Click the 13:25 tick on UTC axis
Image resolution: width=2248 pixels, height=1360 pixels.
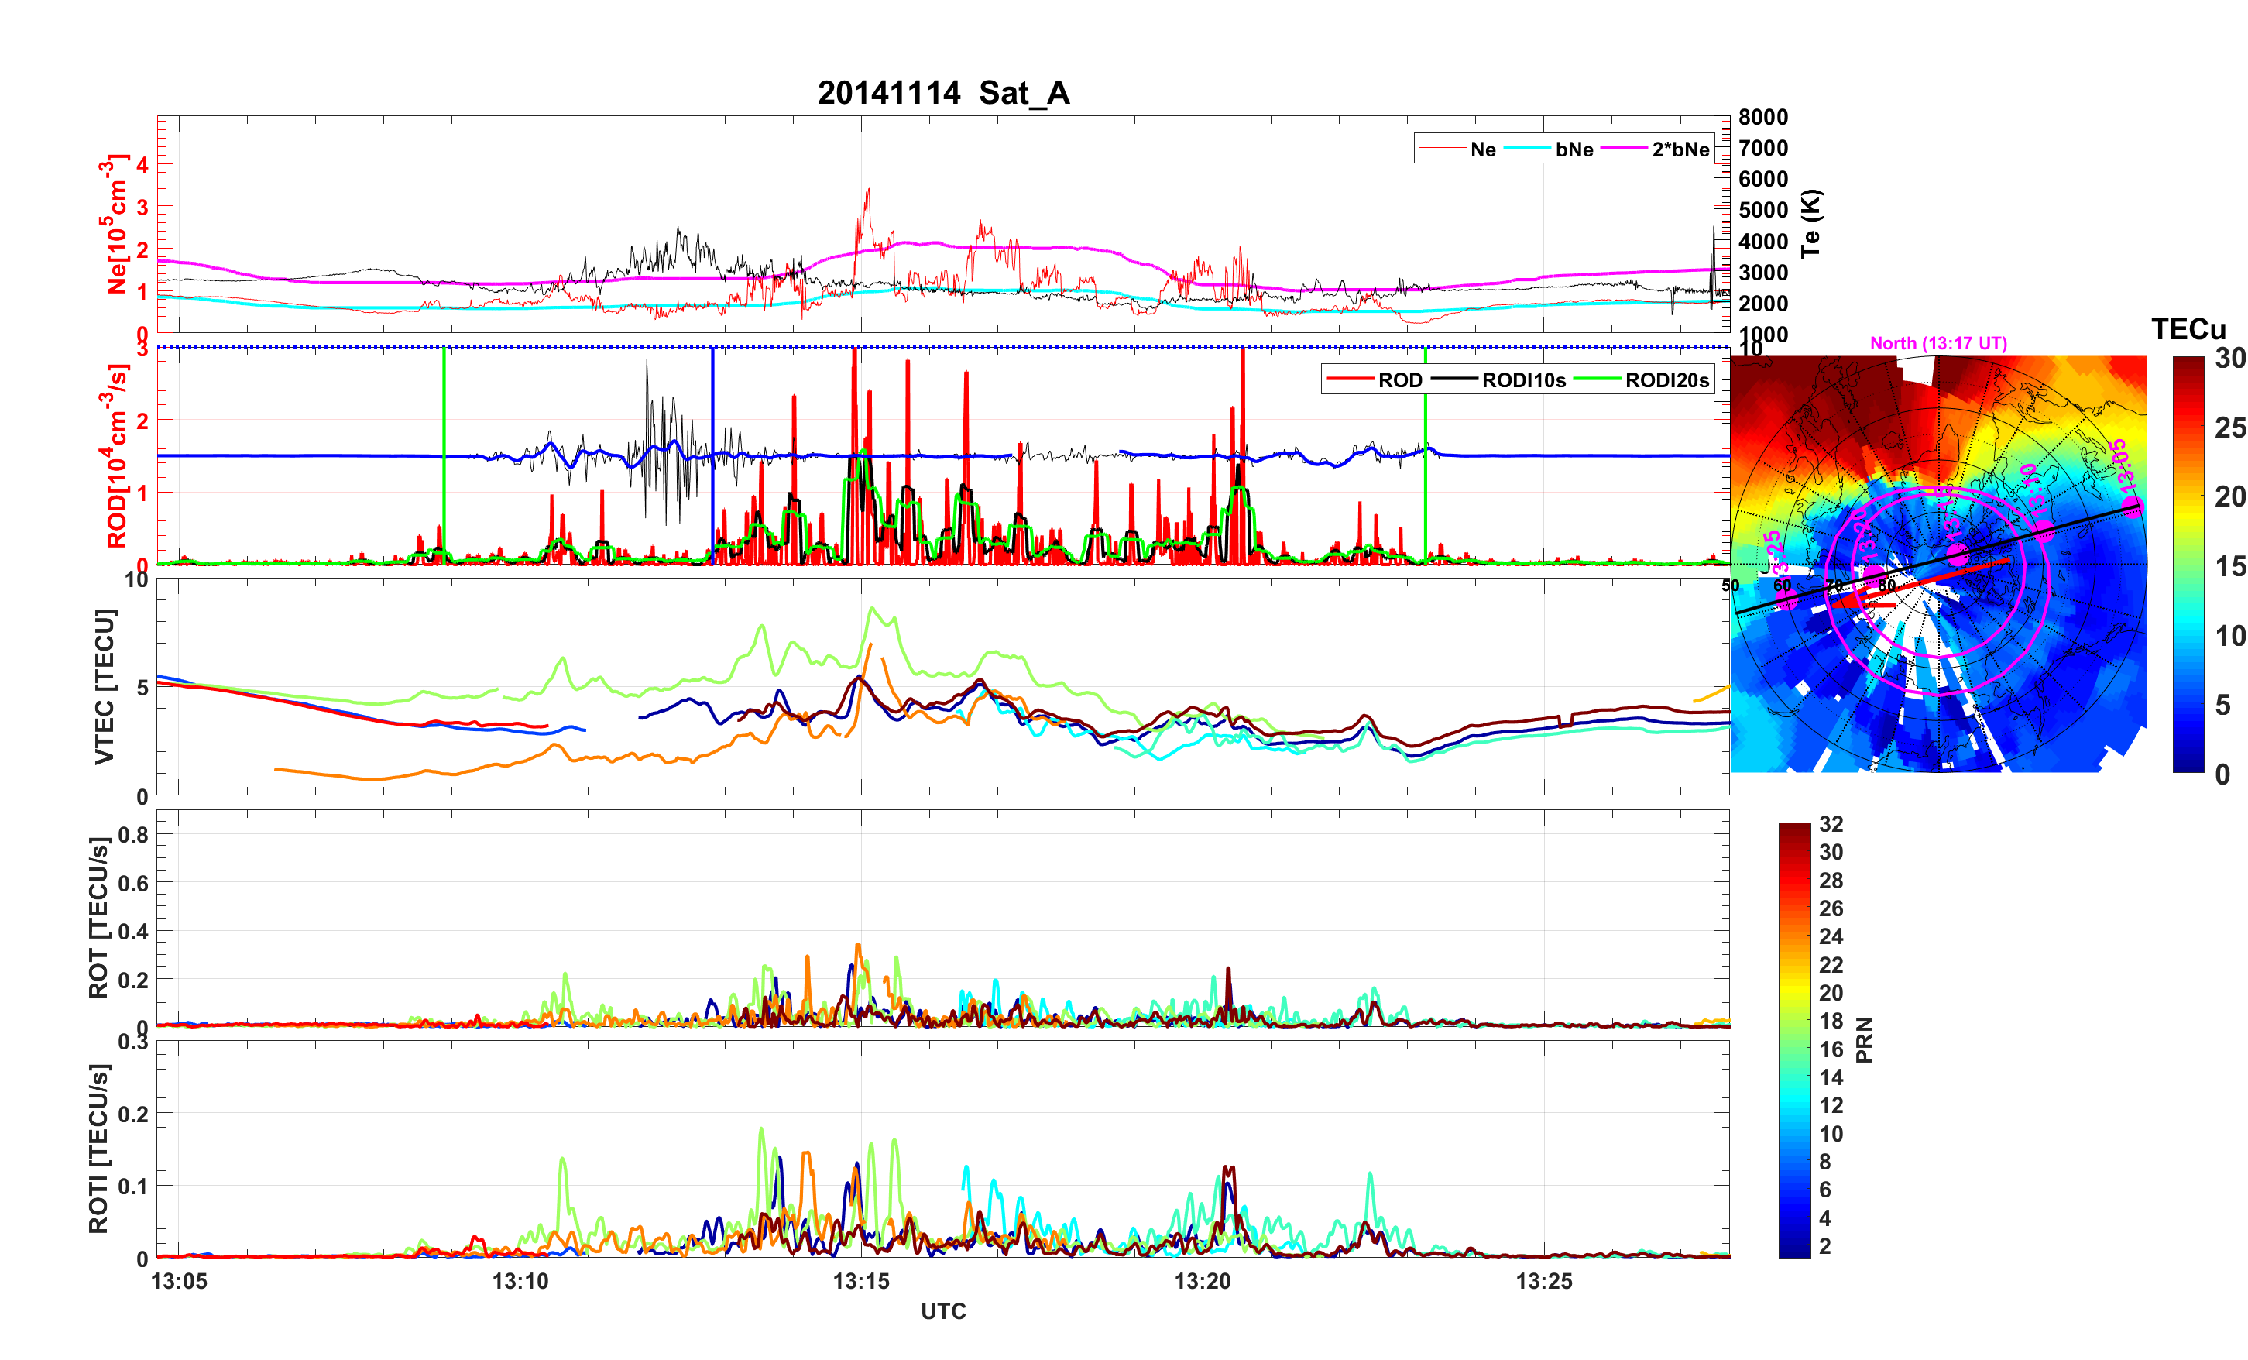click(1543, 1280)
